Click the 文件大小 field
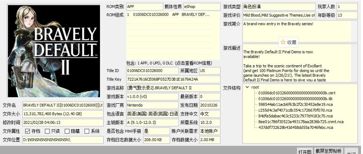Viewport: 363px width, 154px height. pos(63,114)
